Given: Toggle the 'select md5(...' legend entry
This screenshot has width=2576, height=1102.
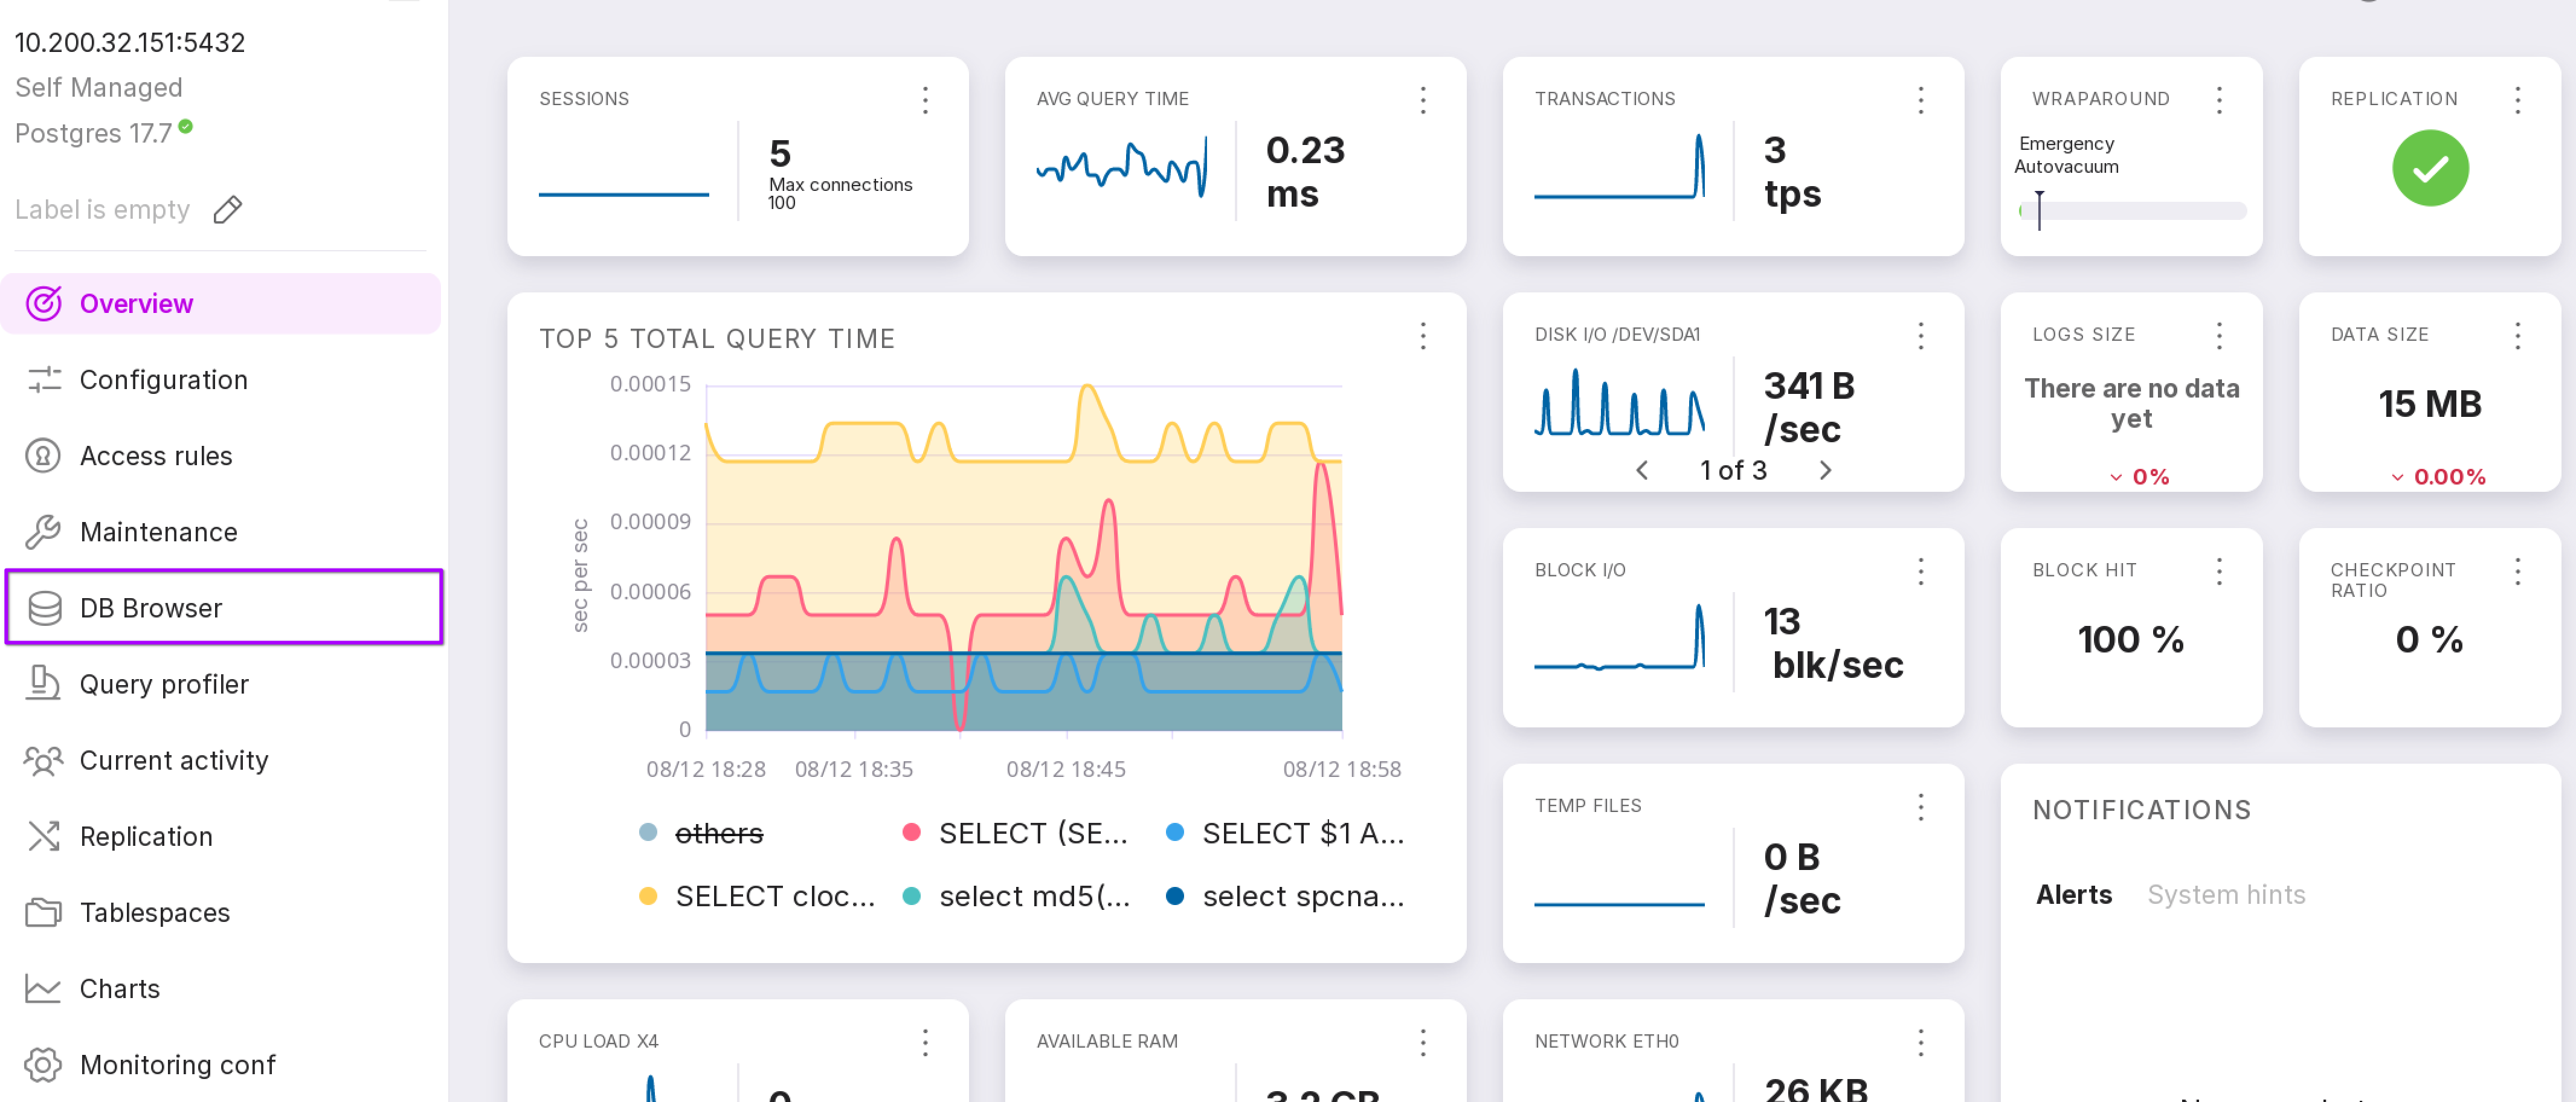Looking at the screenshot, I should [1033, 896].
